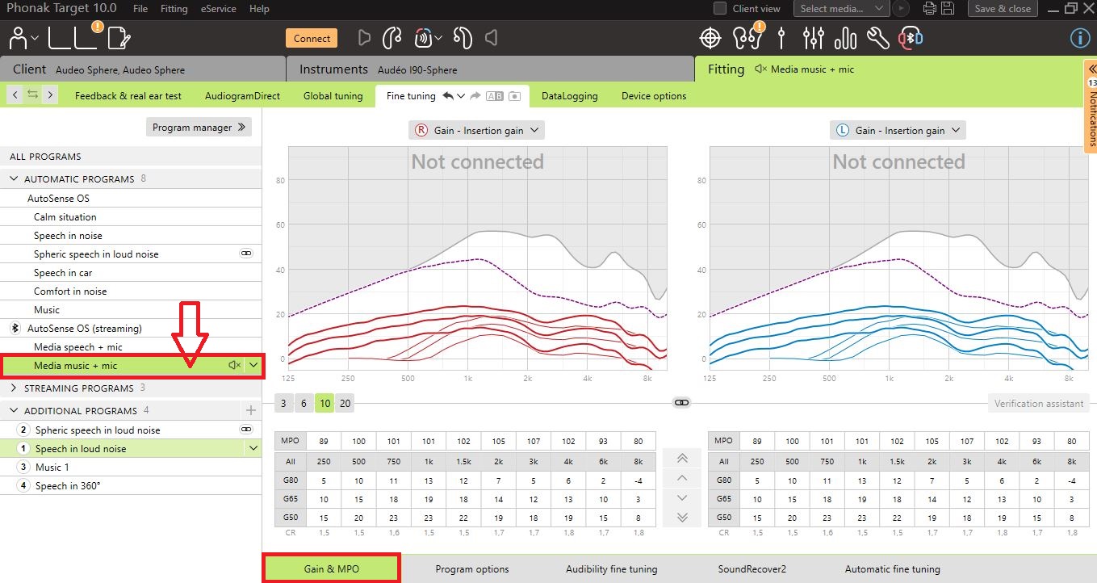Select input level 3 button
The image size is (1097, 583).
(284, 404)
